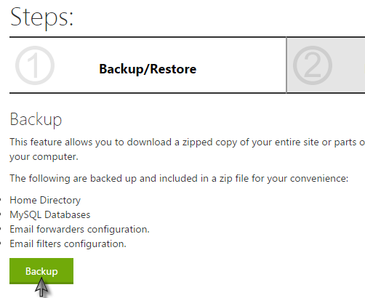The image size is (365, 298).
Task: Select the Backup/Restore step tab
Action: point(148,65)
